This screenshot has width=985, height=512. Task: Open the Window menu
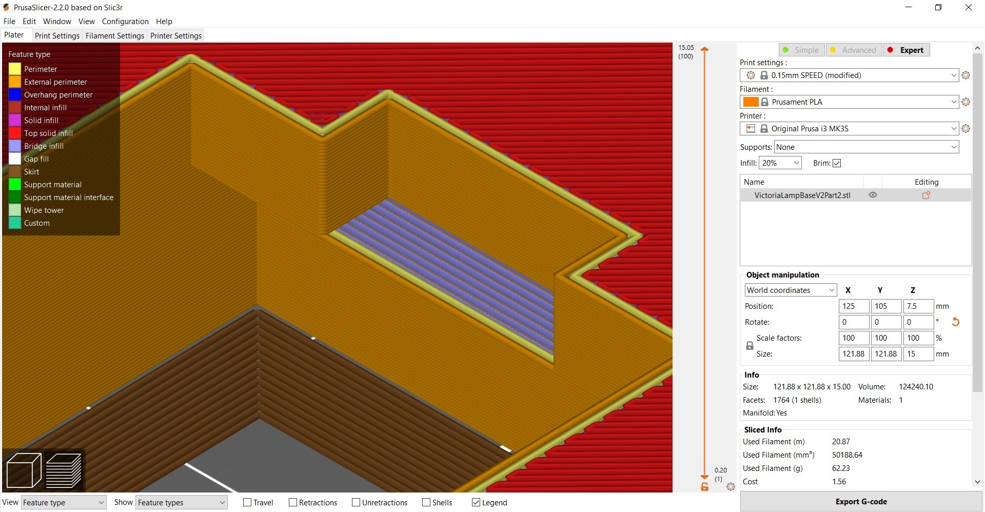(x=57, y=21)
